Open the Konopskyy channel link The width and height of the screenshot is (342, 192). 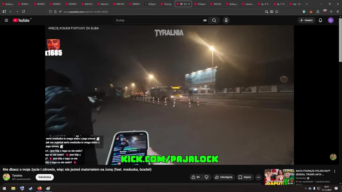pos(301,178)
